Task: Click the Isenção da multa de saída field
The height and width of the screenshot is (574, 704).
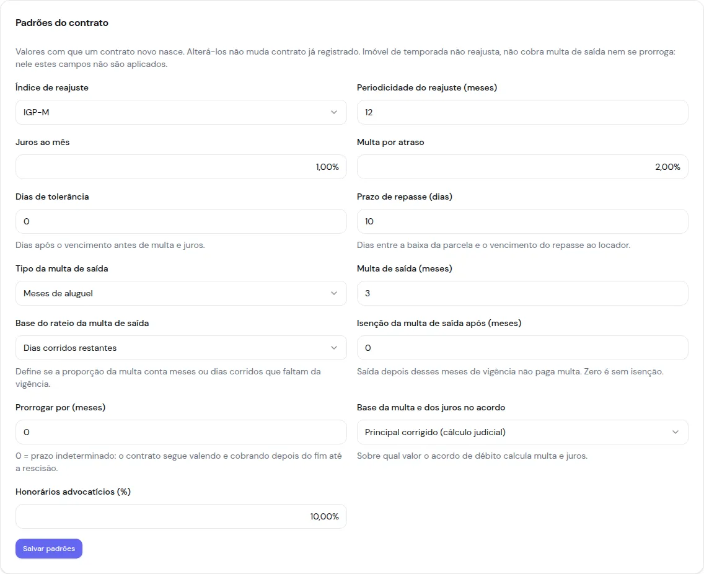Action: click(x=522, y=348)
